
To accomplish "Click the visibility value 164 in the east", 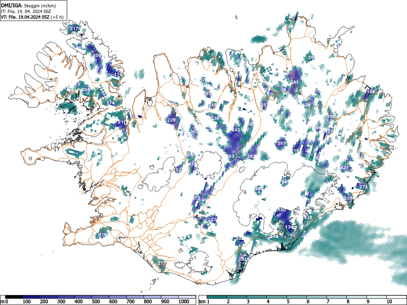I will pyautogui.click(x=371, y=91).
